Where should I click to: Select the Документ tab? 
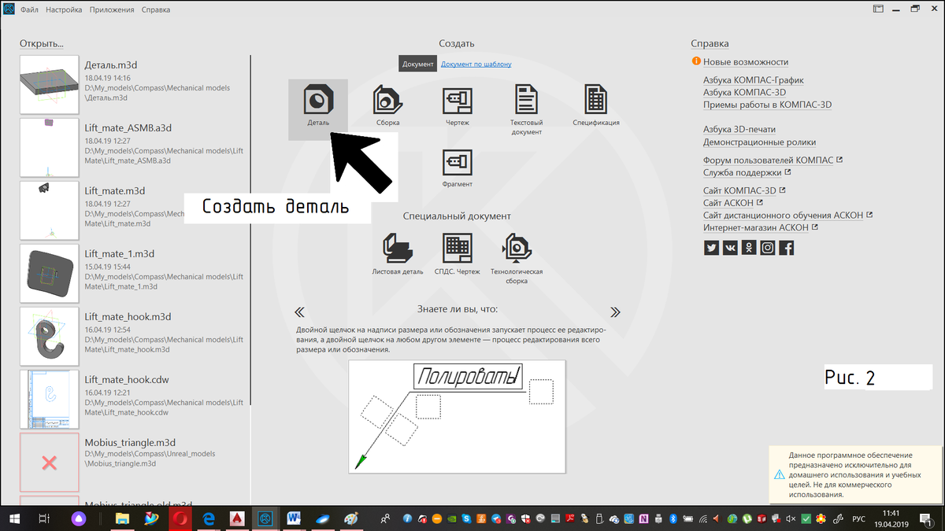coord(417,64)
